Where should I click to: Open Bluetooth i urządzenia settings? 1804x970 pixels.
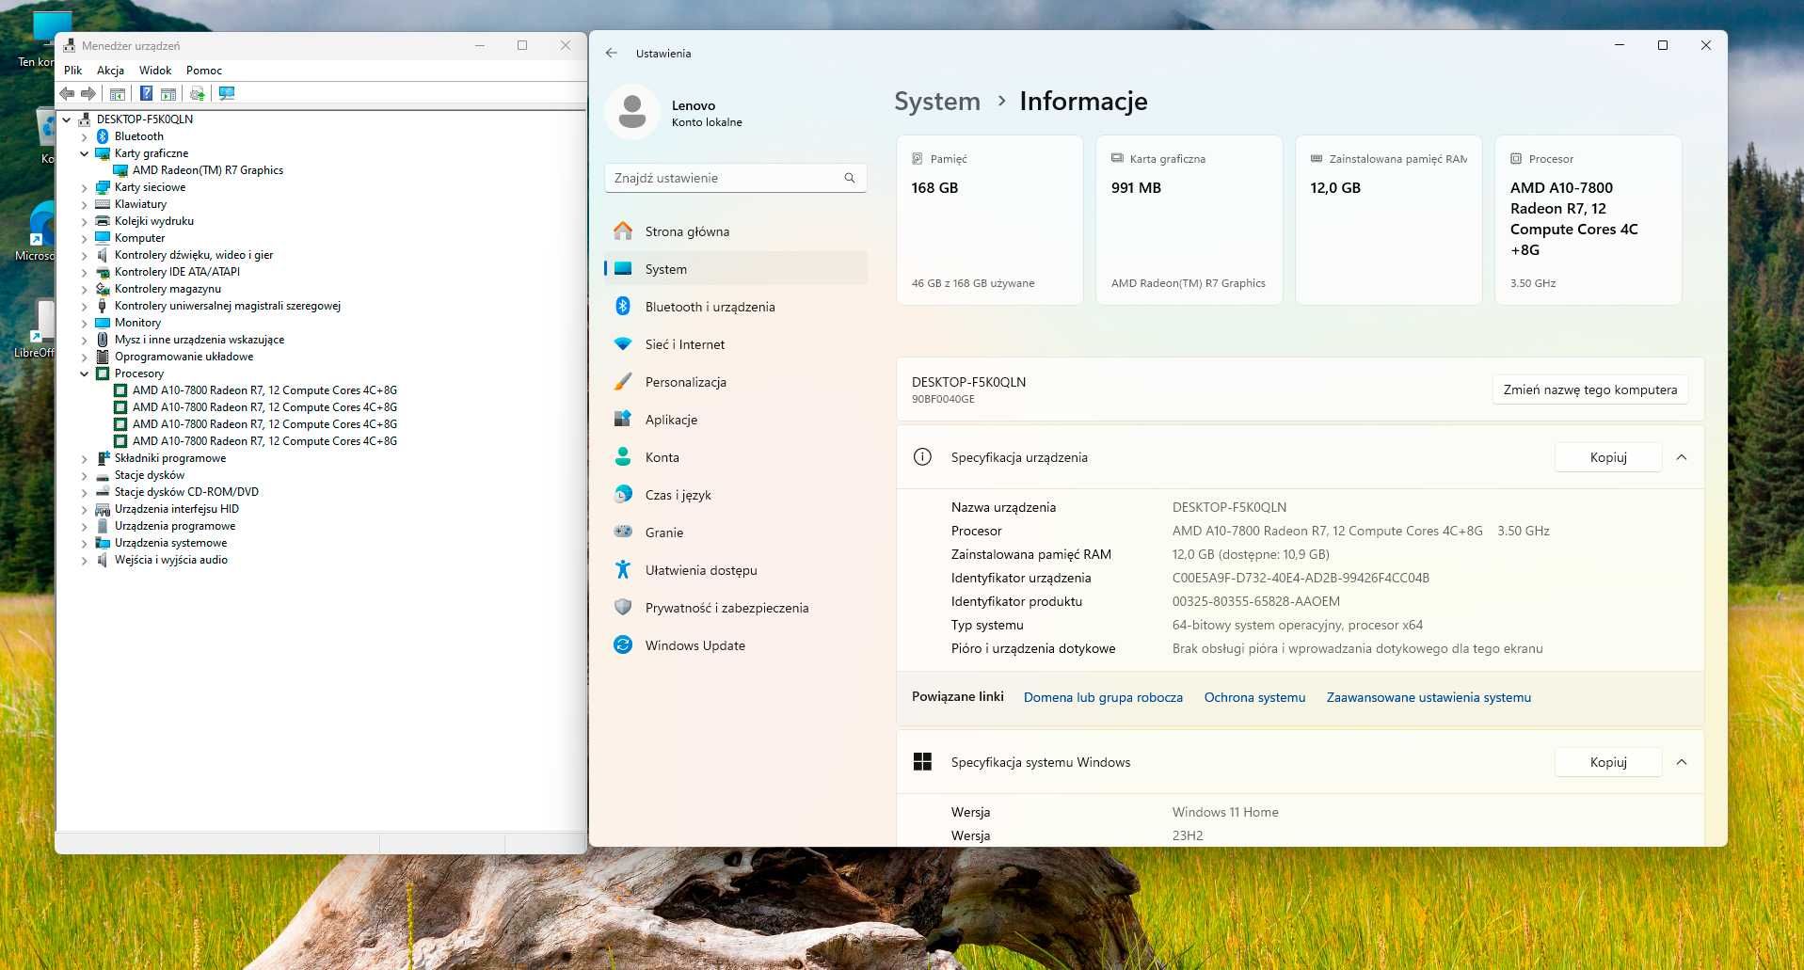pos(735,307)
